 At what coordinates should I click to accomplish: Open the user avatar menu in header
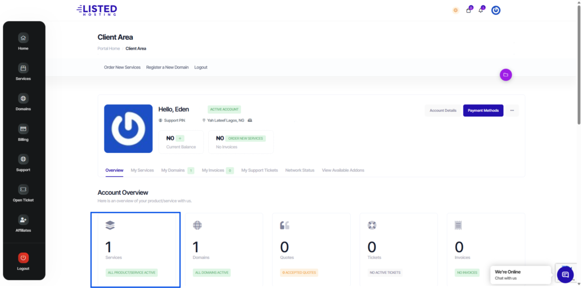(x=496, y=10)
